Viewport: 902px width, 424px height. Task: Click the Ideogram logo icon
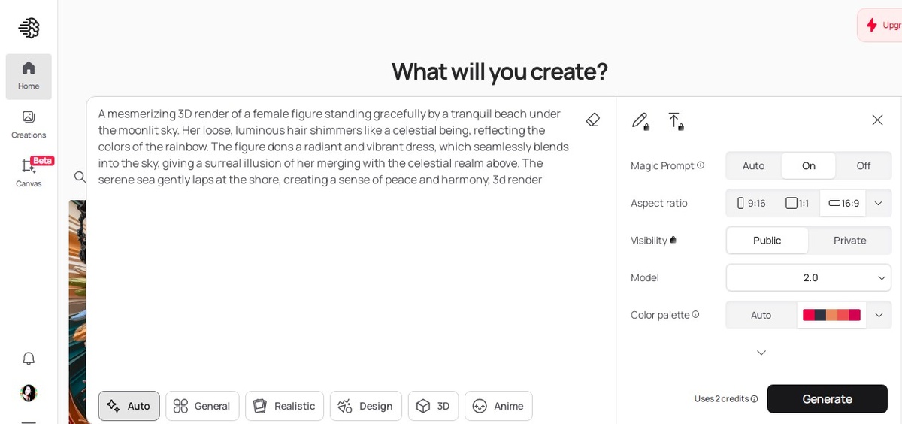[x=29, y=28]
